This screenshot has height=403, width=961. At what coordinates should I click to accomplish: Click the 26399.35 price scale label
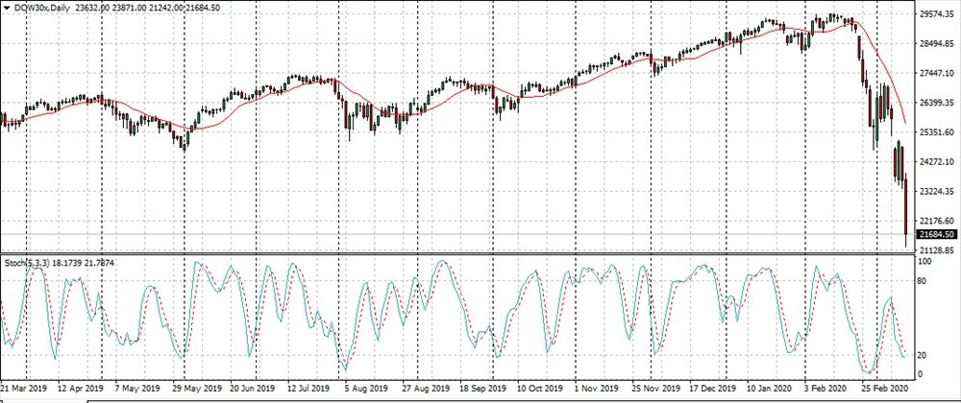pos(935,104)
